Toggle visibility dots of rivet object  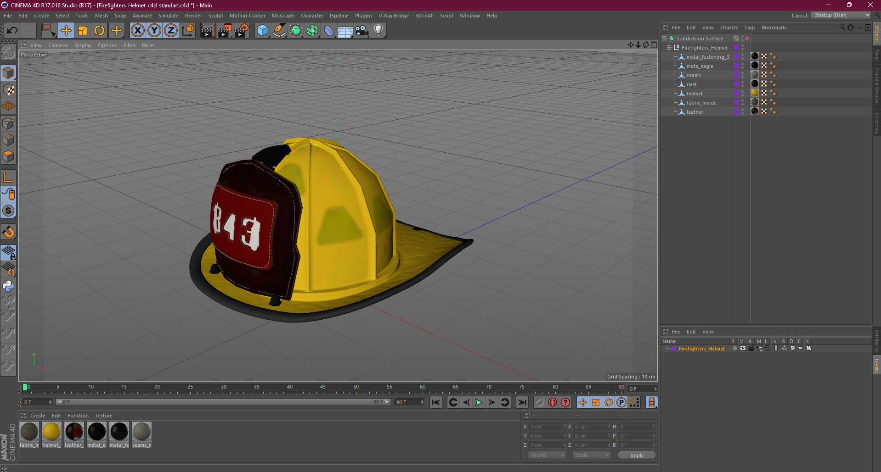742,84
